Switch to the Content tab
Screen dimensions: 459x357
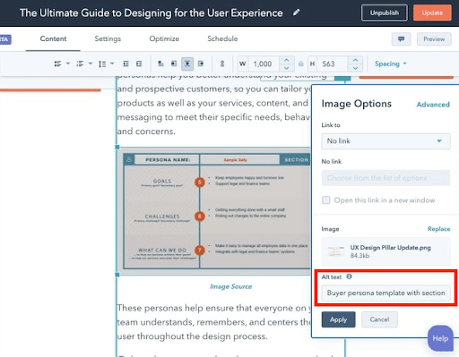(53, 38)
